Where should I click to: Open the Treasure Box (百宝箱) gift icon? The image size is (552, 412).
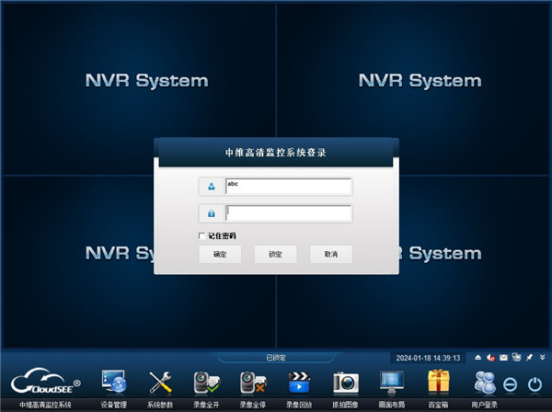[x=439, y=383]
